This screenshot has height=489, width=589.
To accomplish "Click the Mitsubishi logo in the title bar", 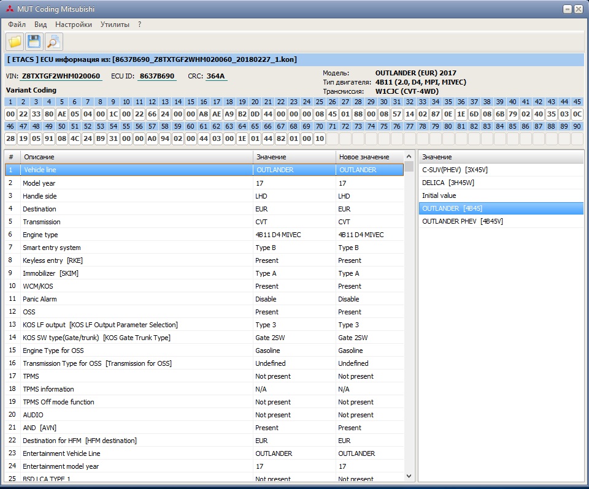I will 10,9.
